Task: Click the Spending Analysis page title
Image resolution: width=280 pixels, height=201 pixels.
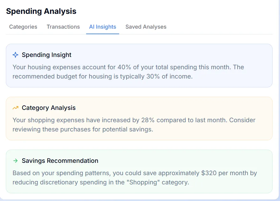Action: coord(41,11)
